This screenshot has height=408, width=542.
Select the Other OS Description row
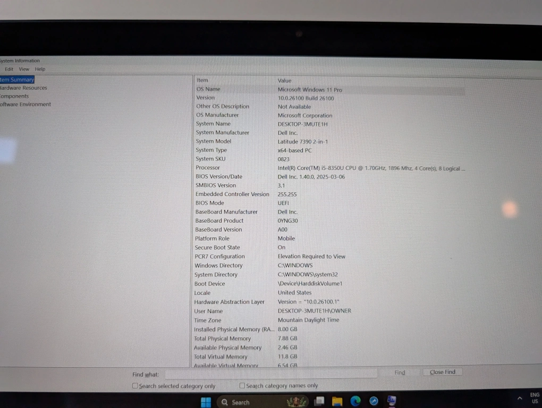(330, 106)
